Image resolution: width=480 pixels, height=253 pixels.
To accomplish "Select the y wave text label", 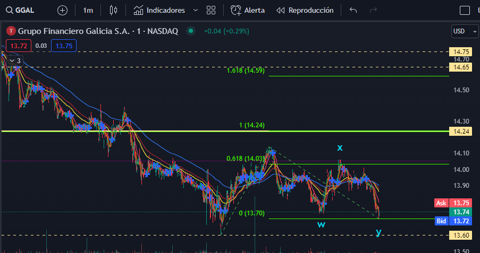I will [x=378, y=232].
